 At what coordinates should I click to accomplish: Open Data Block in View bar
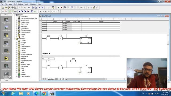click(6, 44)
